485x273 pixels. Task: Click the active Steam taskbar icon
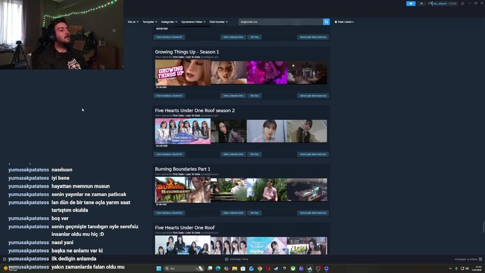[x=310, y=268]
